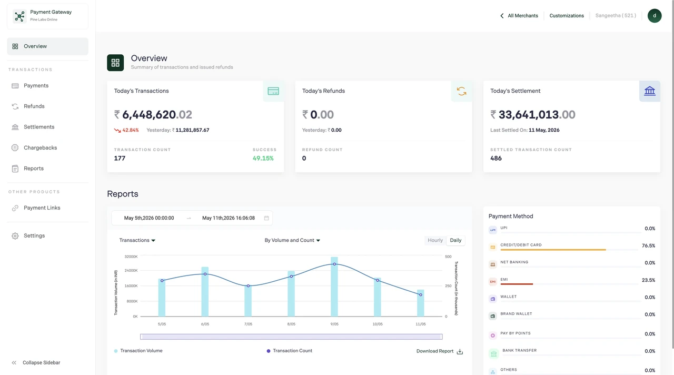
Task: Expand the By Volume and Count dropdown
Action: 292,240
